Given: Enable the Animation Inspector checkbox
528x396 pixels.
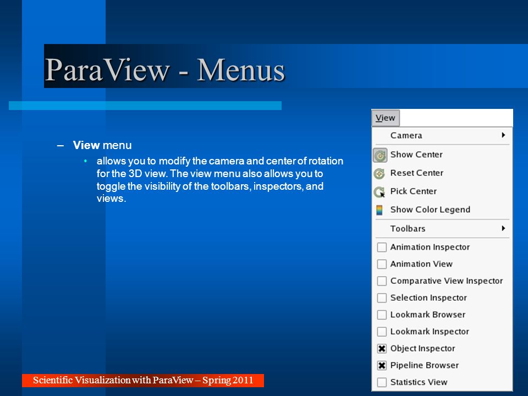Looking at the screenshot, I should 382,247.
